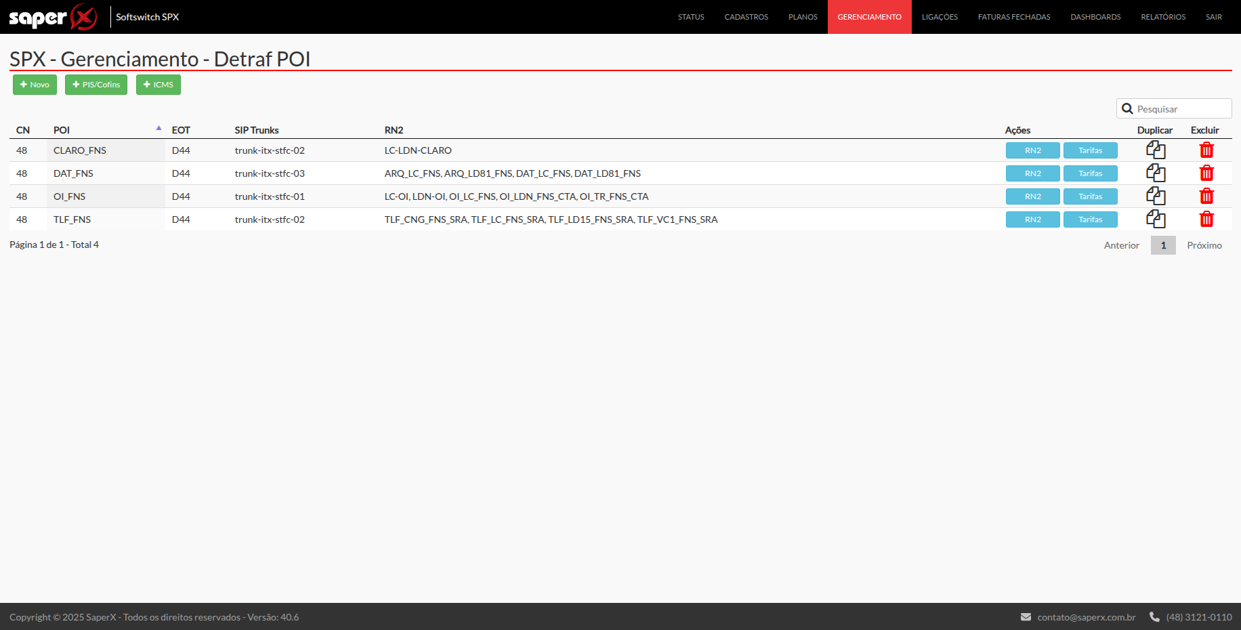Click the trash icon for DAT_FNS
This screenshot has height=630, width=1241.
(1206, 173)
